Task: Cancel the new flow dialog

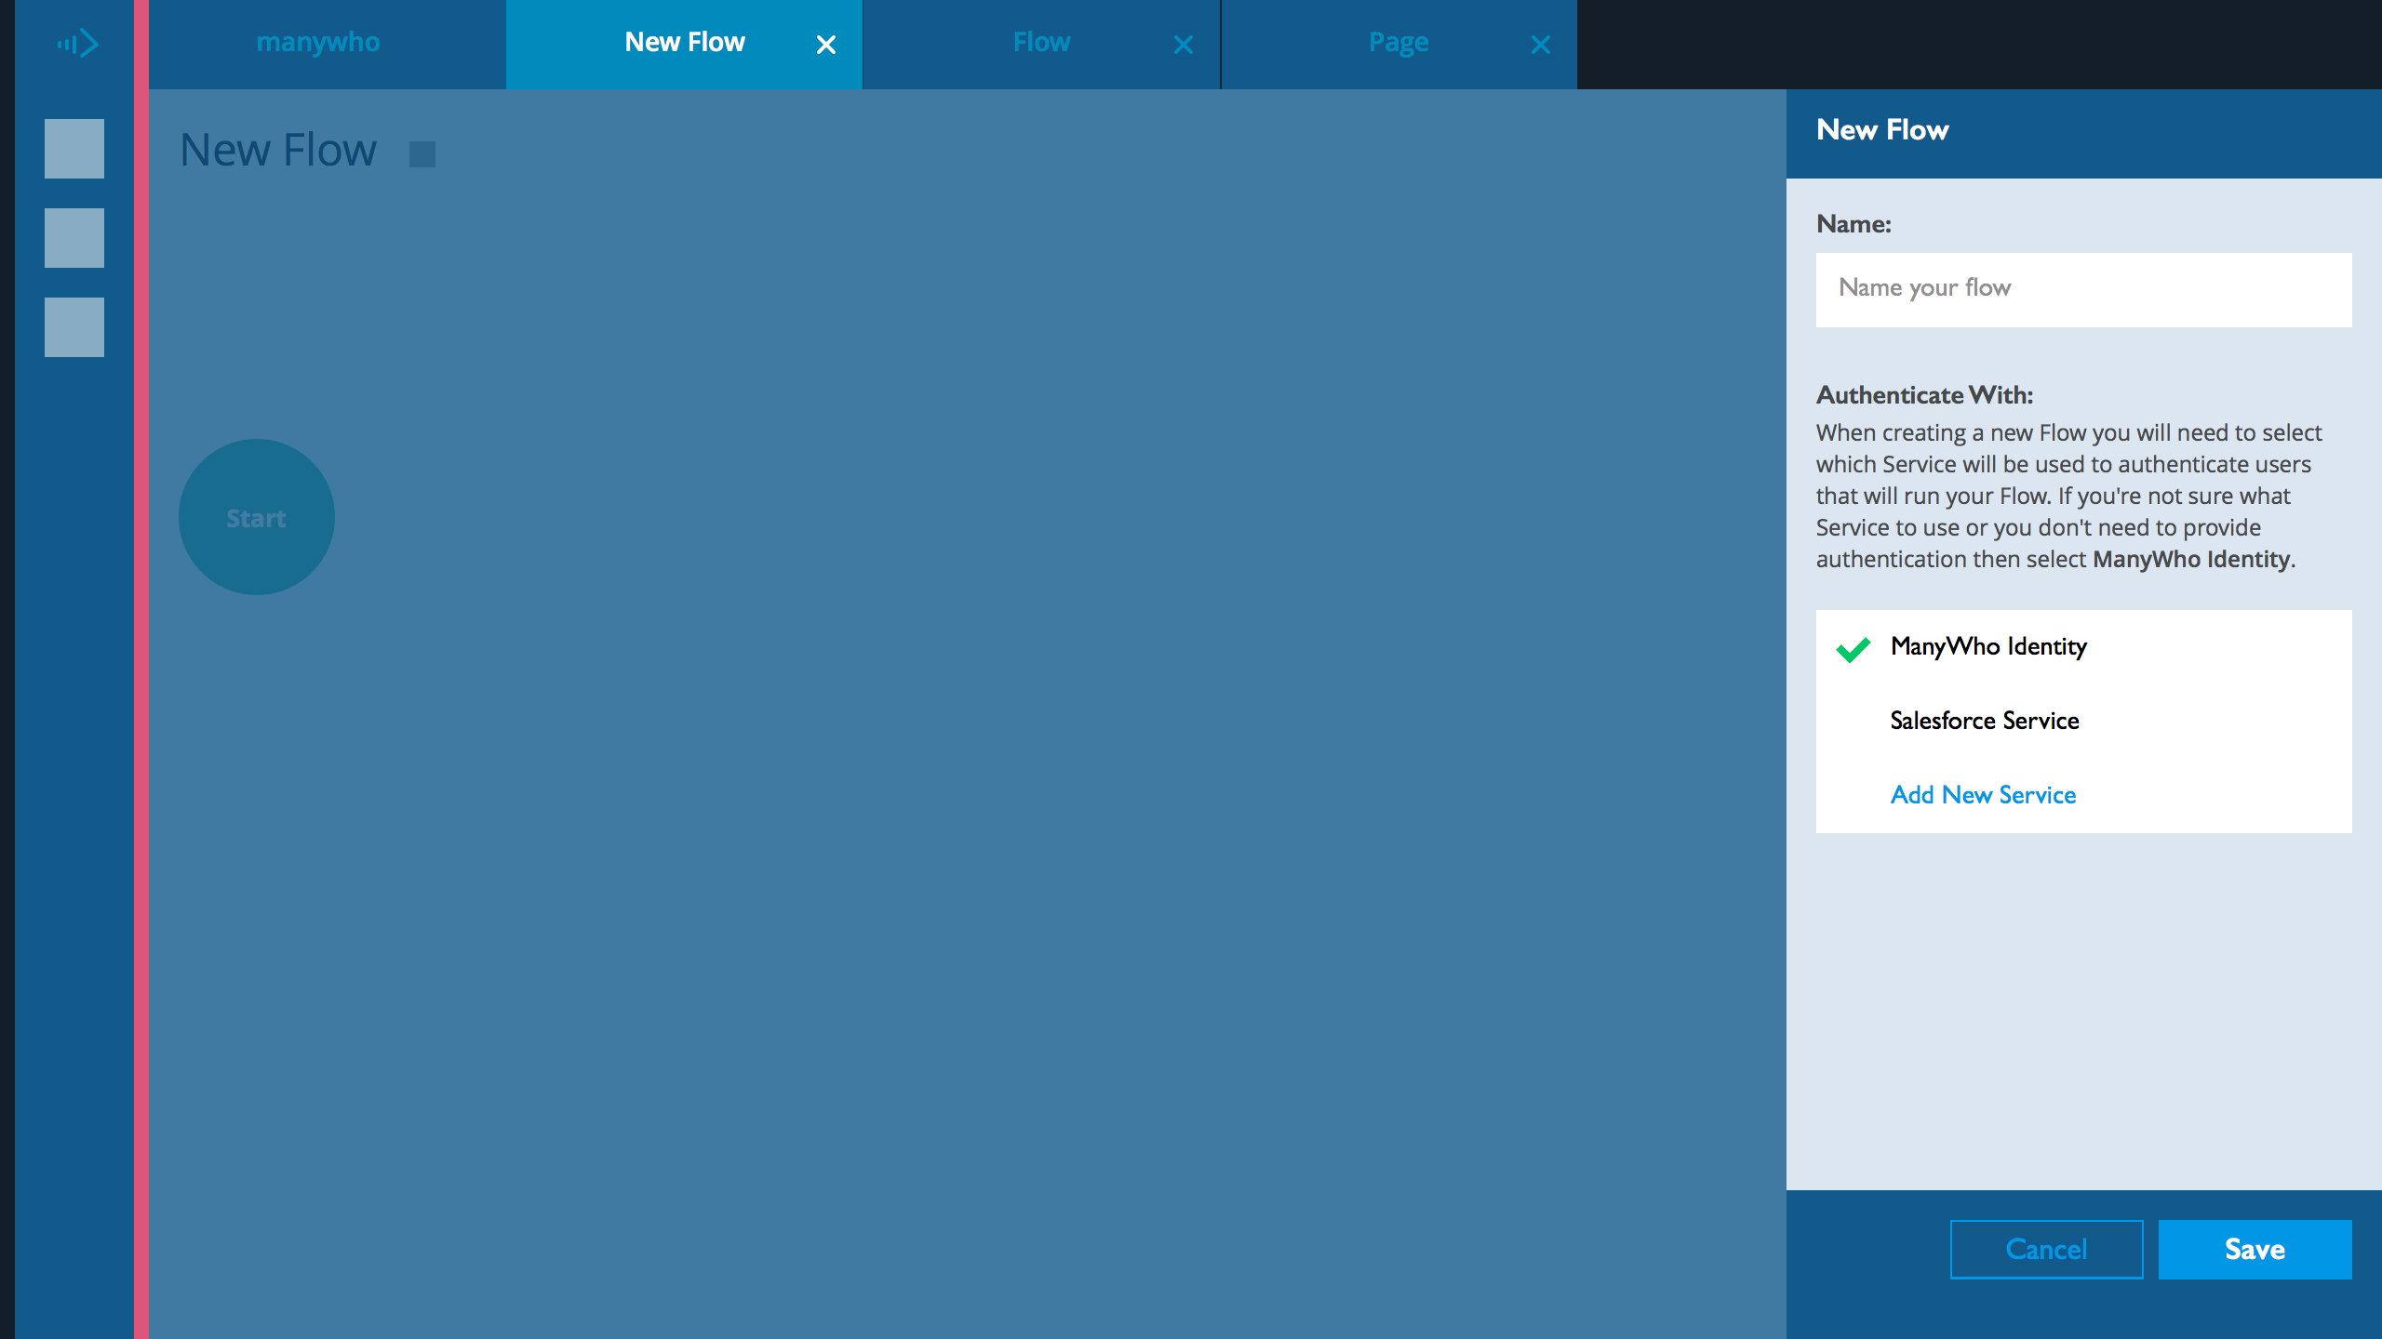Action: [2047, 1249]
